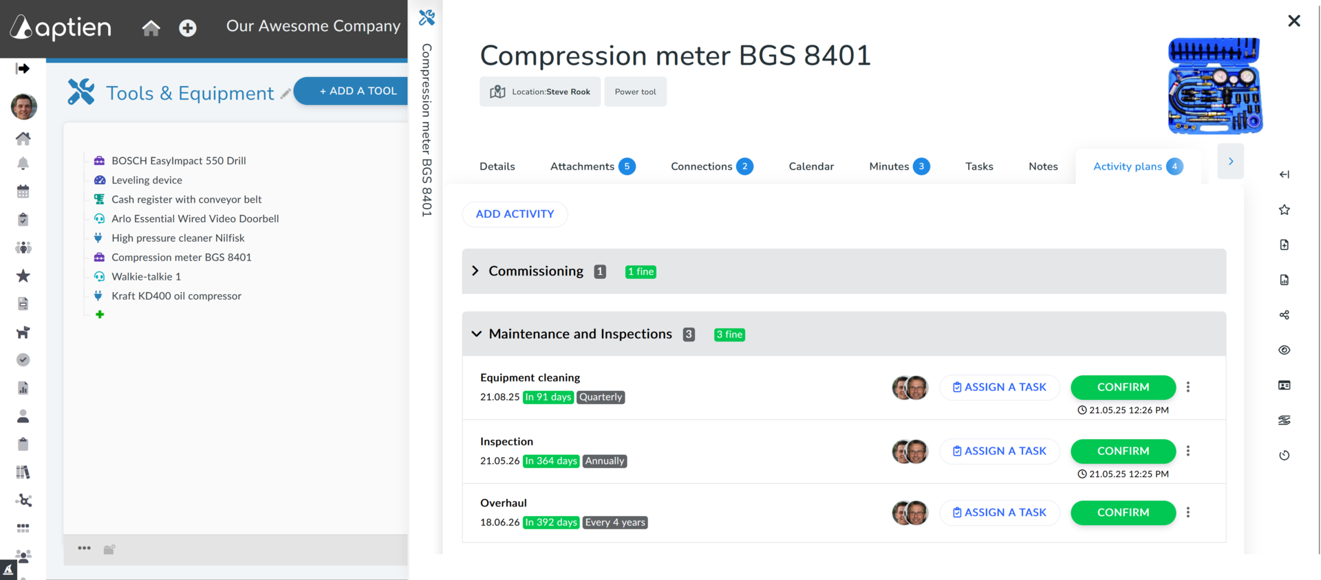This screenshot has height=580, width=1321.
Task: Open the check circle icon in sidebar
Action: click(23, 360)
